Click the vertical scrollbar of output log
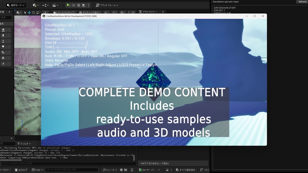 tap(134, 157)
